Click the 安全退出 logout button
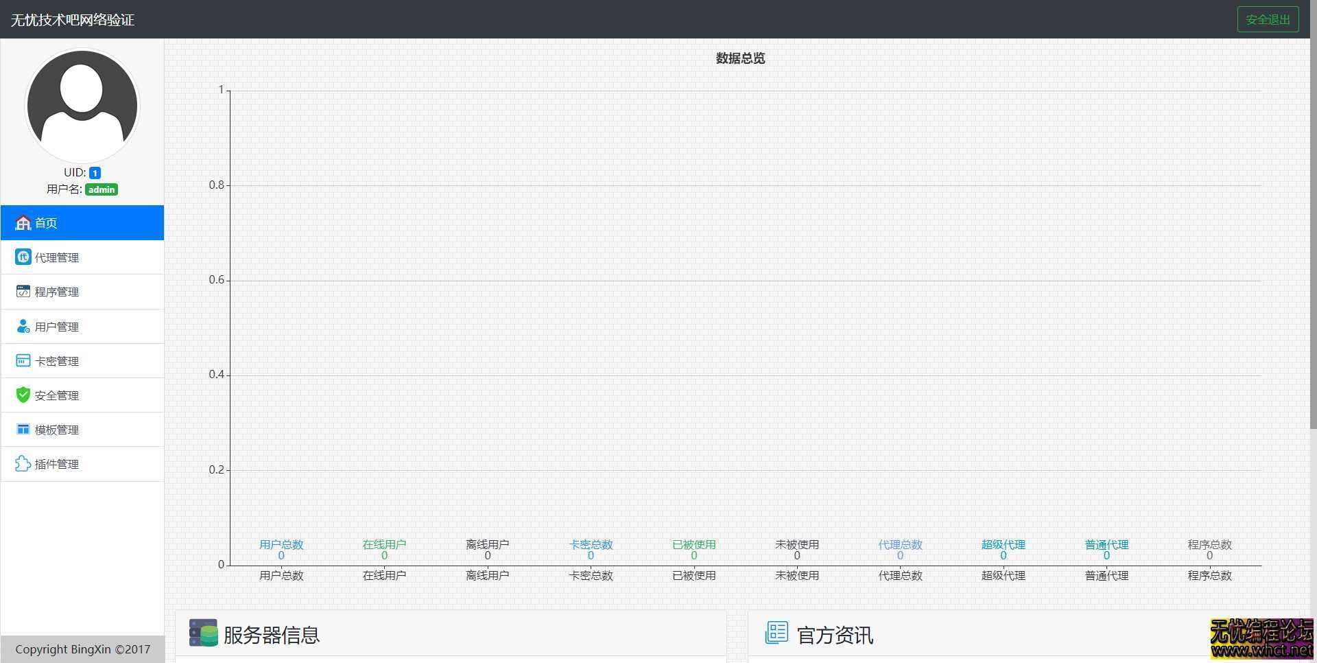 pyautogui.click(x=1267, y=19)
